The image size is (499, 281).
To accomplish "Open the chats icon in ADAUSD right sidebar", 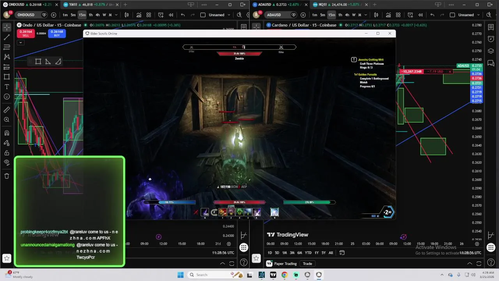I will [491, 63].
